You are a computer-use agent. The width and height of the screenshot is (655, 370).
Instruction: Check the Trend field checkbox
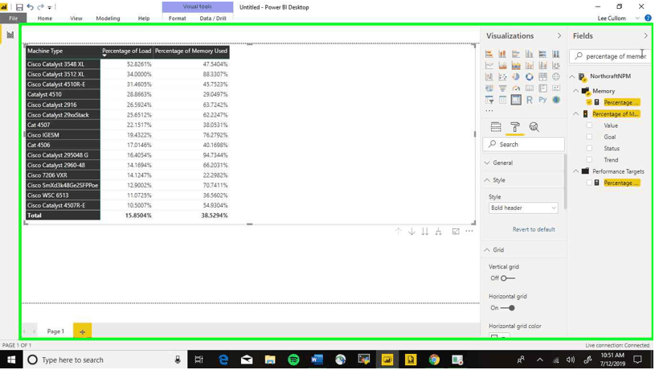[x=589, y=160]
